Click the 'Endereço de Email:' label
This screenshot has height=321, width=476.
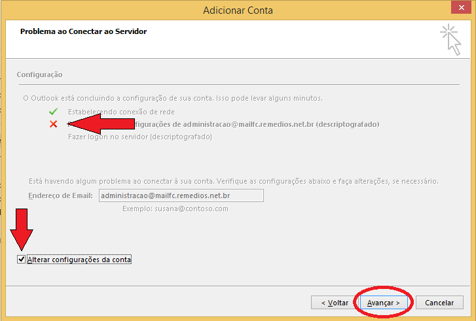(60, 196)
